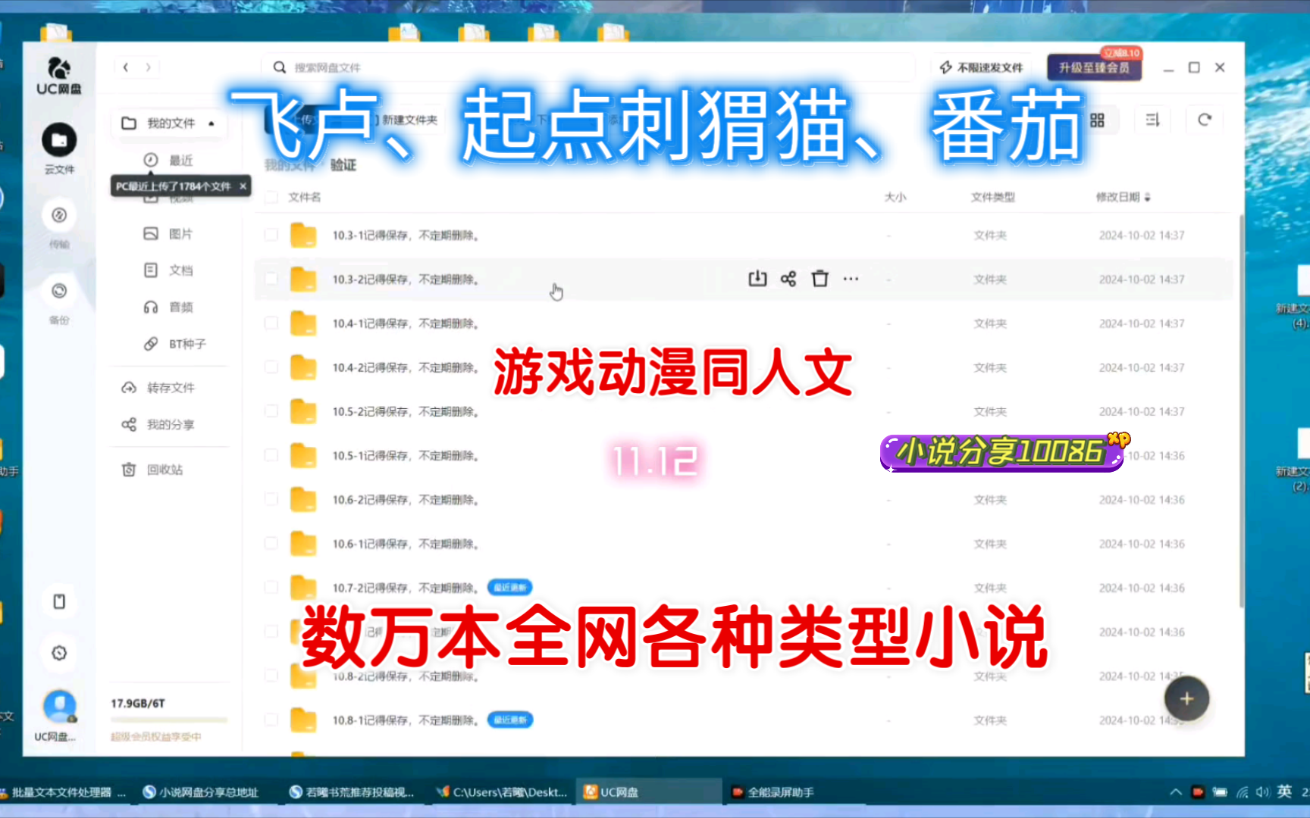
Task: Click the volume icon in system tray
Action: tap(1261, 792)
